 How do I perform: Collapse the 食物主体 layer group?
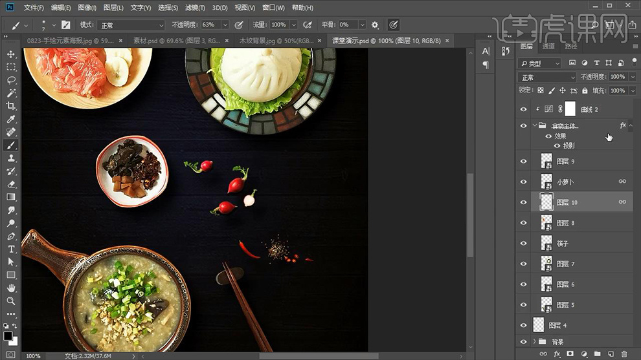click(535, 125)
